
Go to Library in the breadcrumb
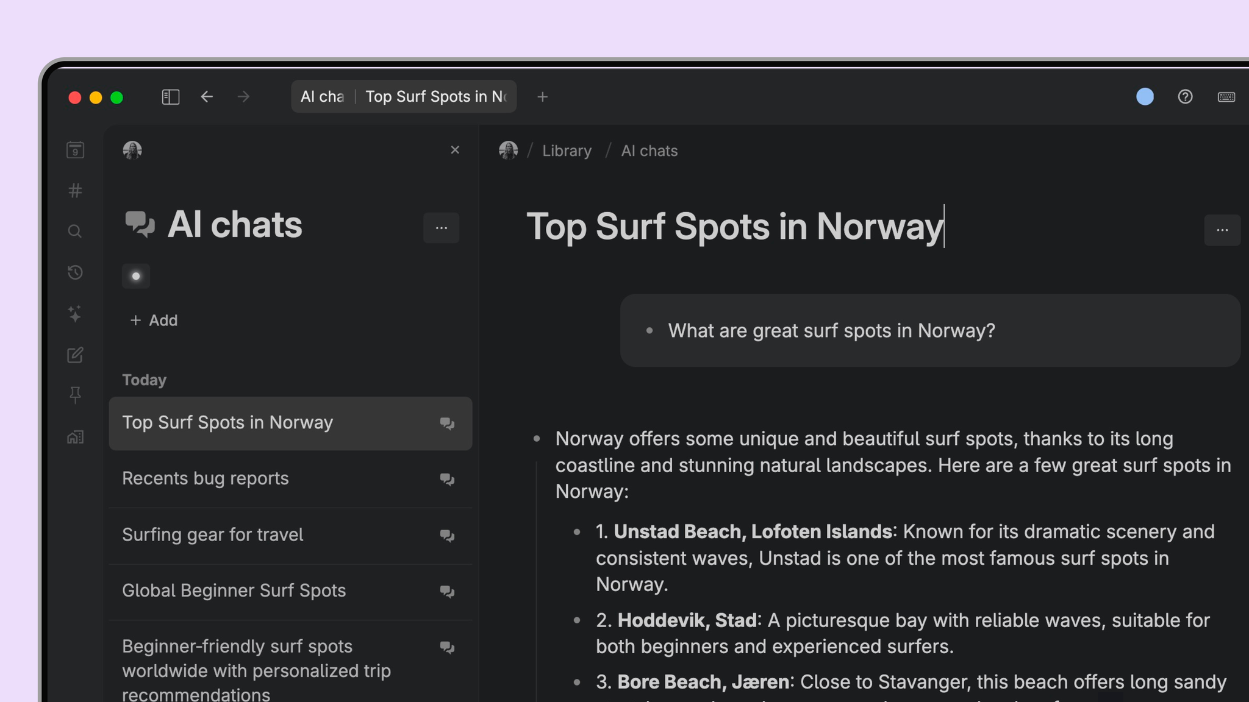tap(567, 151)
